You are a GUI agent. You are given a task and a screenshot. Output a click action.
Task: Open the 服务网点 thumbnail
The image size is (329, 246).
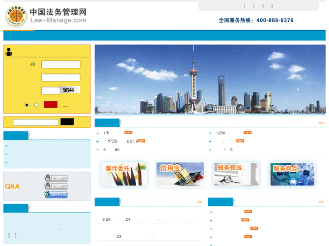click(x=292, y=174)
